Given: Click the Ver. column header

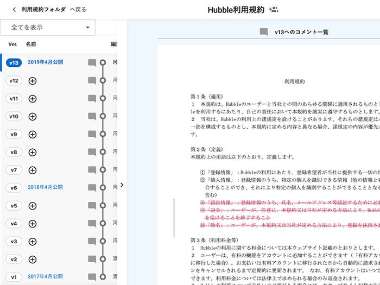Looking at the screenshot, I should pos(13,45).
